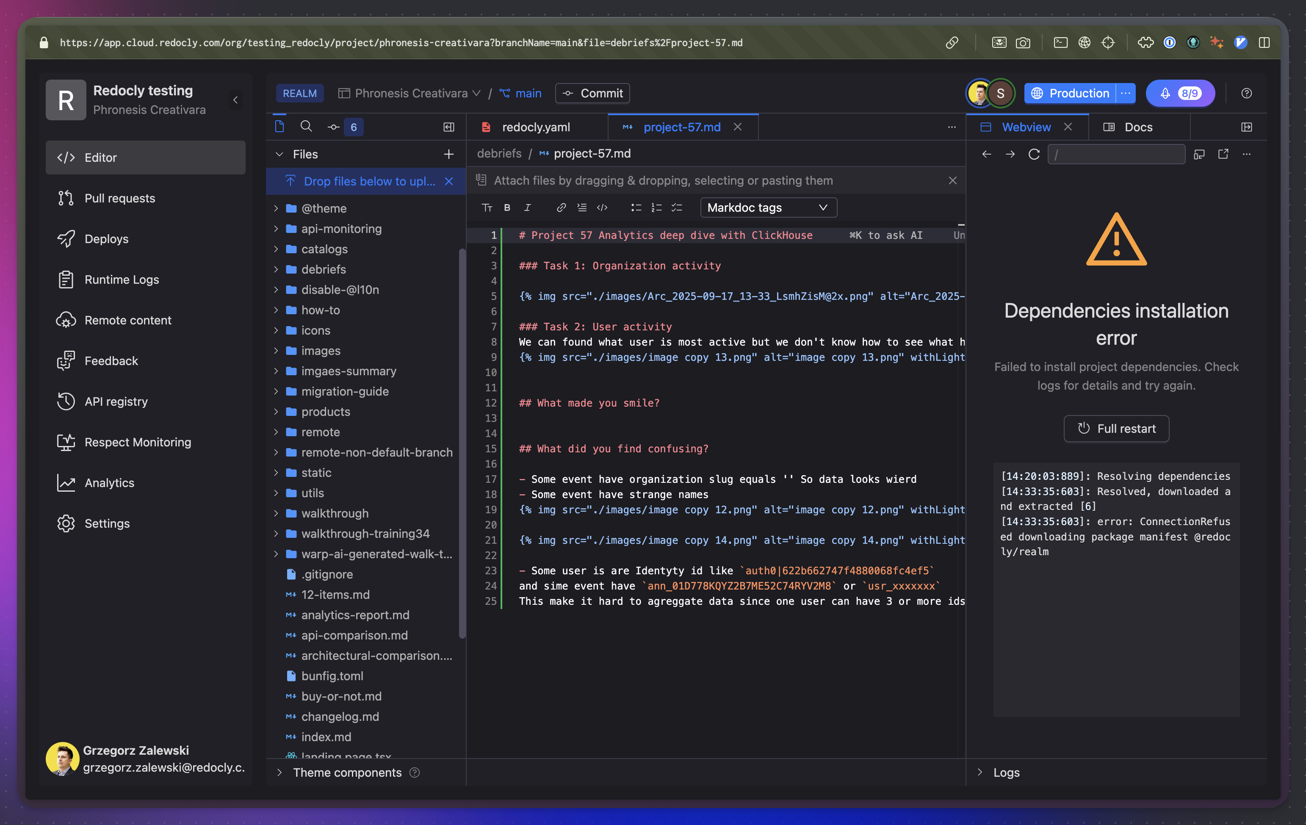Screen dimensions: 1306x825
Task: Open the preview in a new window
Action: click(1223, 154)
